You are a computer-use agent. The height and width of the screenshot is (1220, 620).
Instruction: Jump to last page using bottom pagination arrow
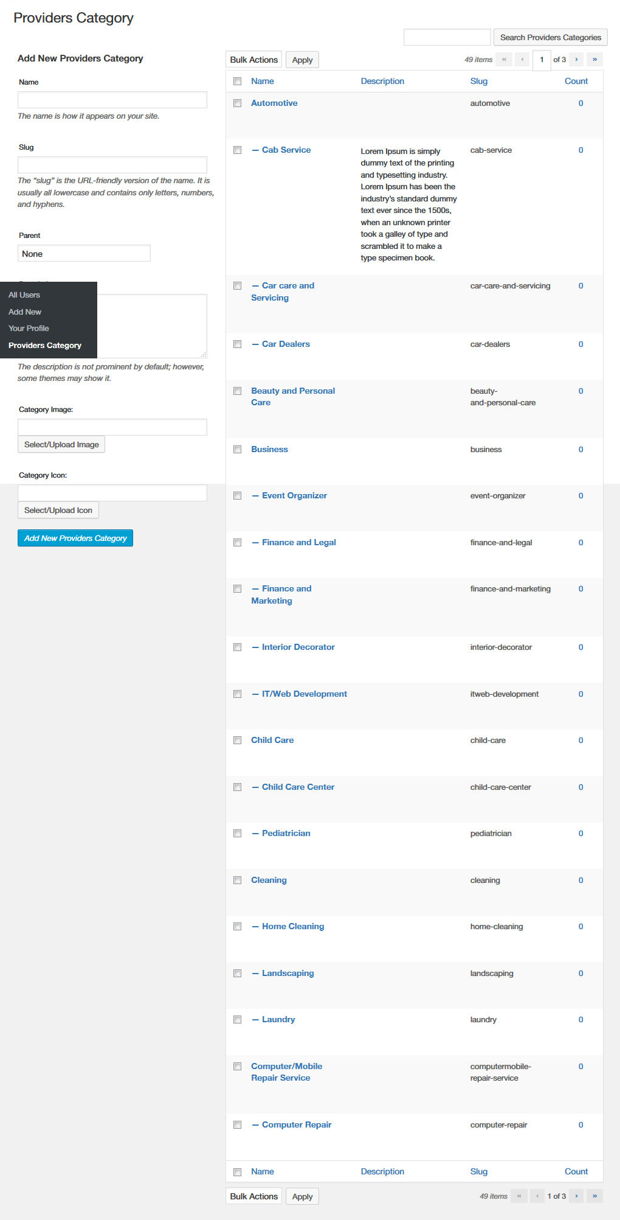pos(594,1196)
